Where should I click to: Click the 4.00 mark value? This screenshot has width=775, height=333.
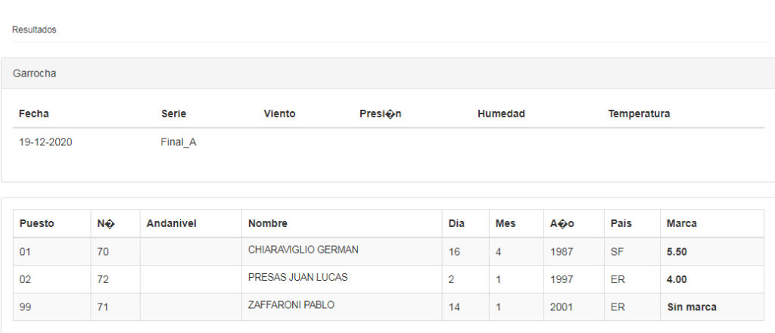677,279
